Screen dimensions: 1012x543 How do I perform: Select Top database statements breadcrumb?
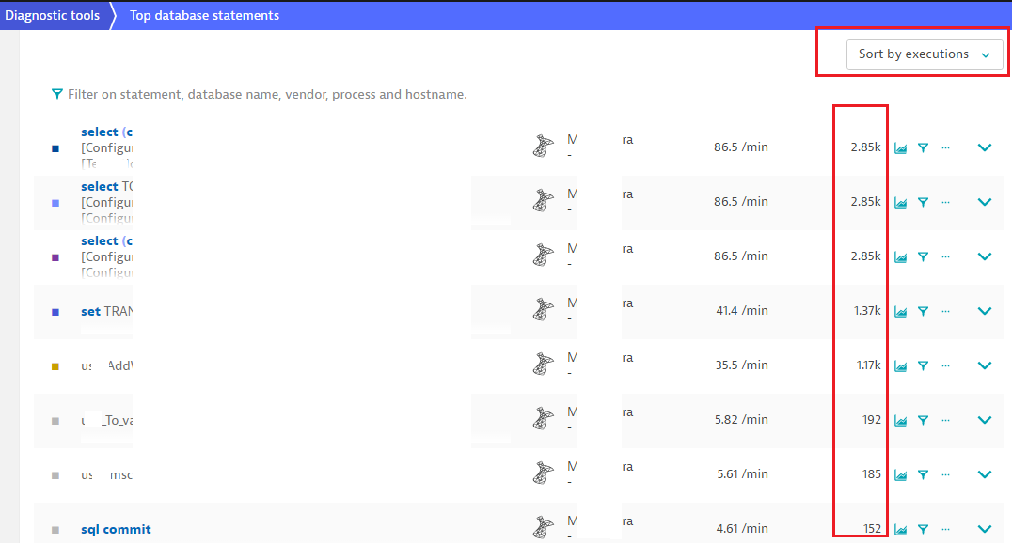[204, 15]
